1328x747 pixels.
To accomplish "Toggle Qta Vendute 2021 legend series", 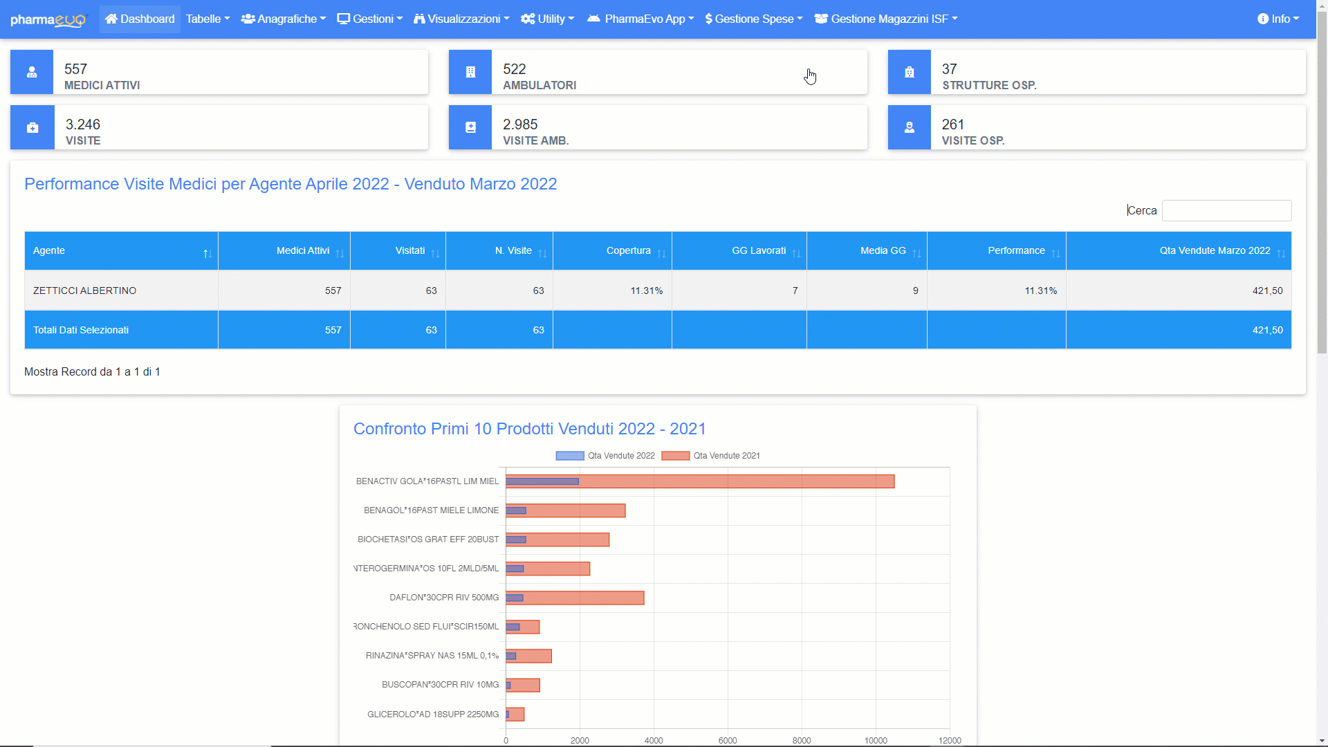I will pyautogui.click(x=711, y=456).
